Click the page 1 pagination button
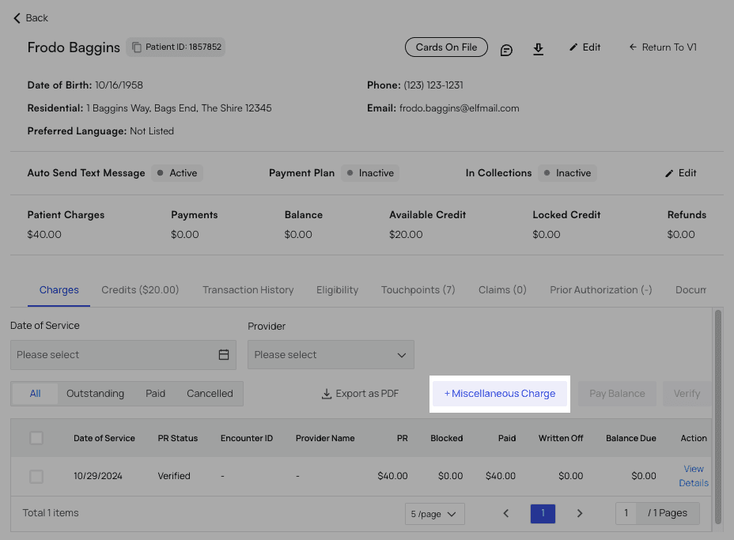This screenshot has width=734, height=540. [x=543, y=513]
